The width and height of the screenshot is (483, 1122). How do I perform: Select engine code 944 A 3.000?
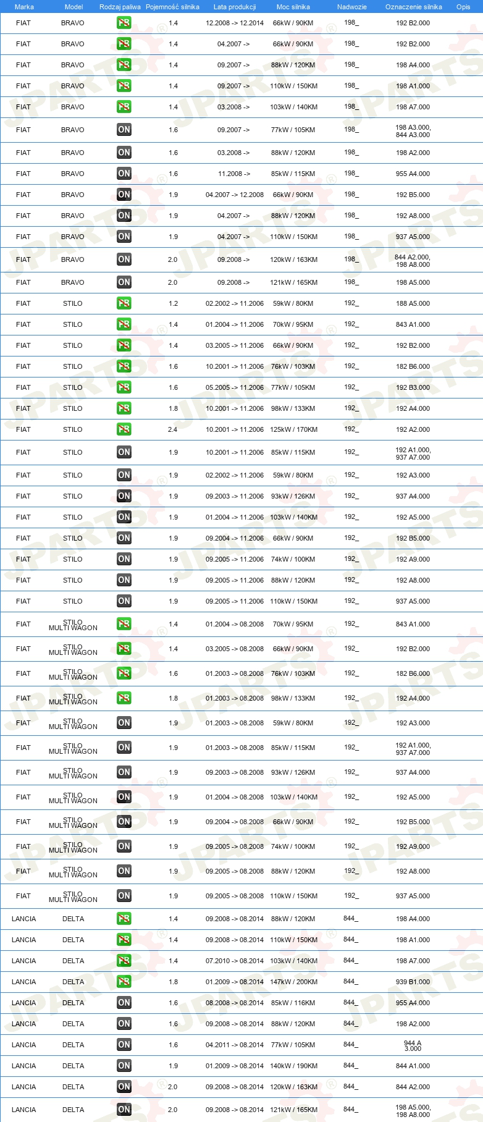[413, 1045]
